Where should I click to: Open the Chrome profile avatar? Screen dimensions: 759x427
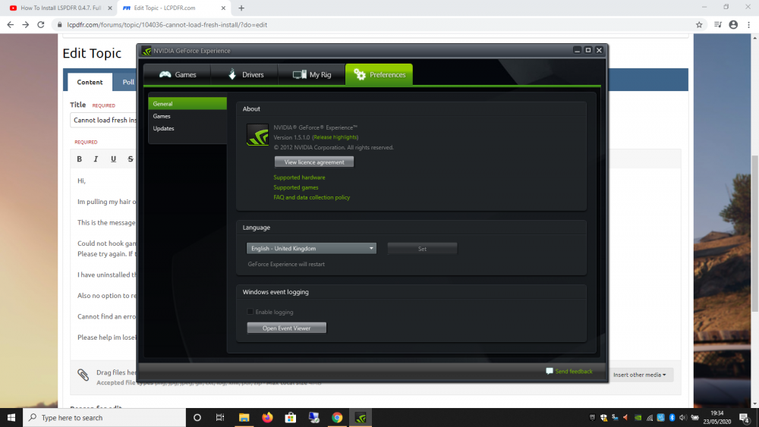(x=733, y=25)
